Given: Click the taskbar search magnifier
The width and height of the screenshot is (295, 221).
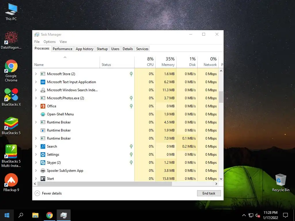Looking at the screenshot, I should pyautogui.click(x=21, y=215).
